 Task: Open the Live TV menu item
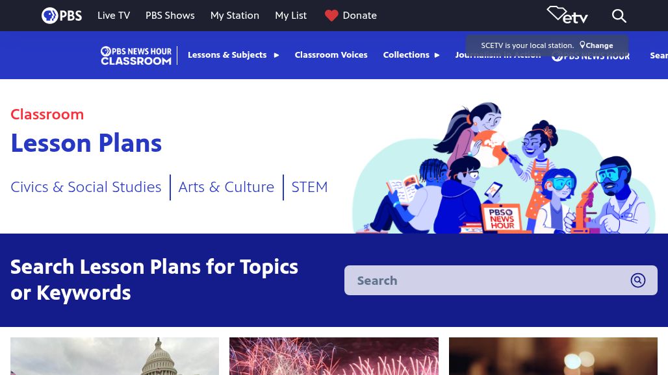tap(114, 16)
